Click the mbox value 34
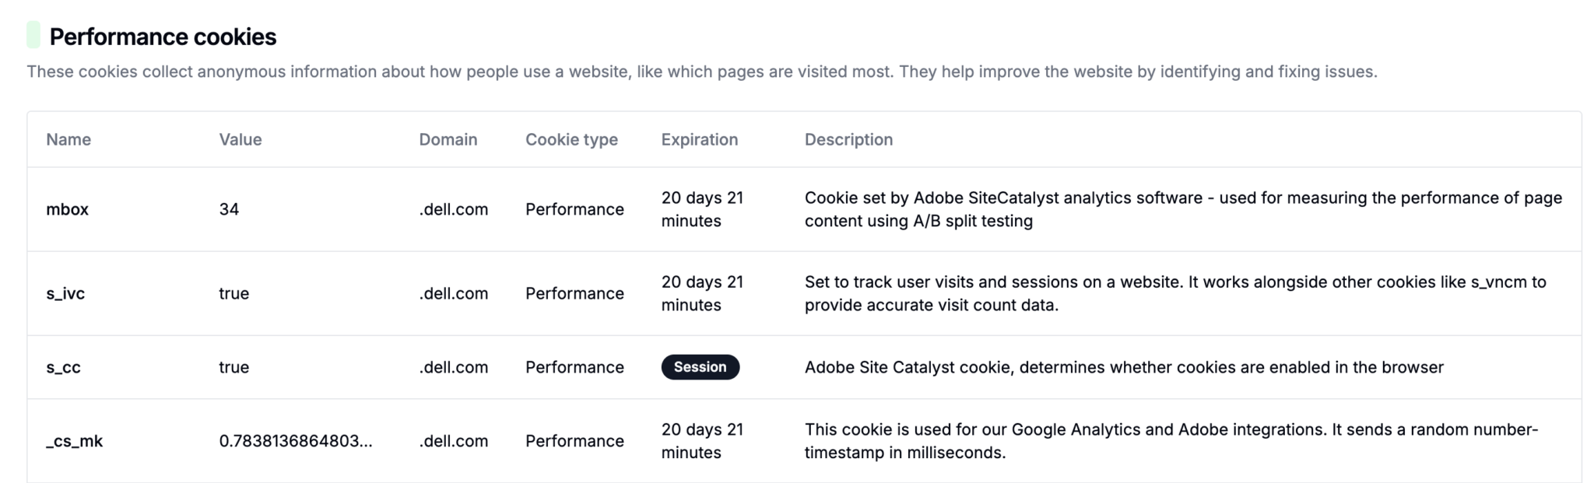This screenshot has width=1594, height=483. (x=229, y=209)
